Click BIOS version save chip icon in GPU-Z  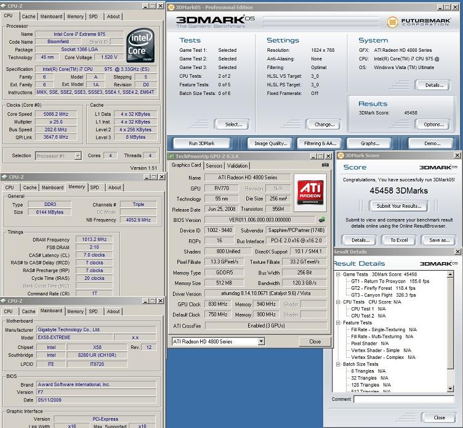coord(322,220)
